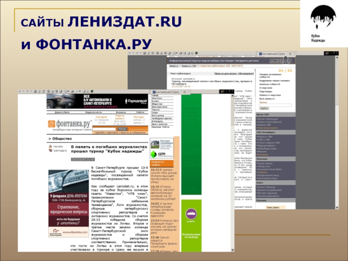Click 'Новости' breadcrumb link on Lenizdat
Viewport: 348px width, 261px height.
pyautogui.click(x=174, y=66)
